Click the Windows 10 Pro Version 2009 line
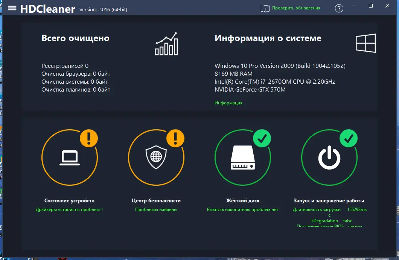The height and width of the screenshot is (260, 399). [x=280, y=66]
